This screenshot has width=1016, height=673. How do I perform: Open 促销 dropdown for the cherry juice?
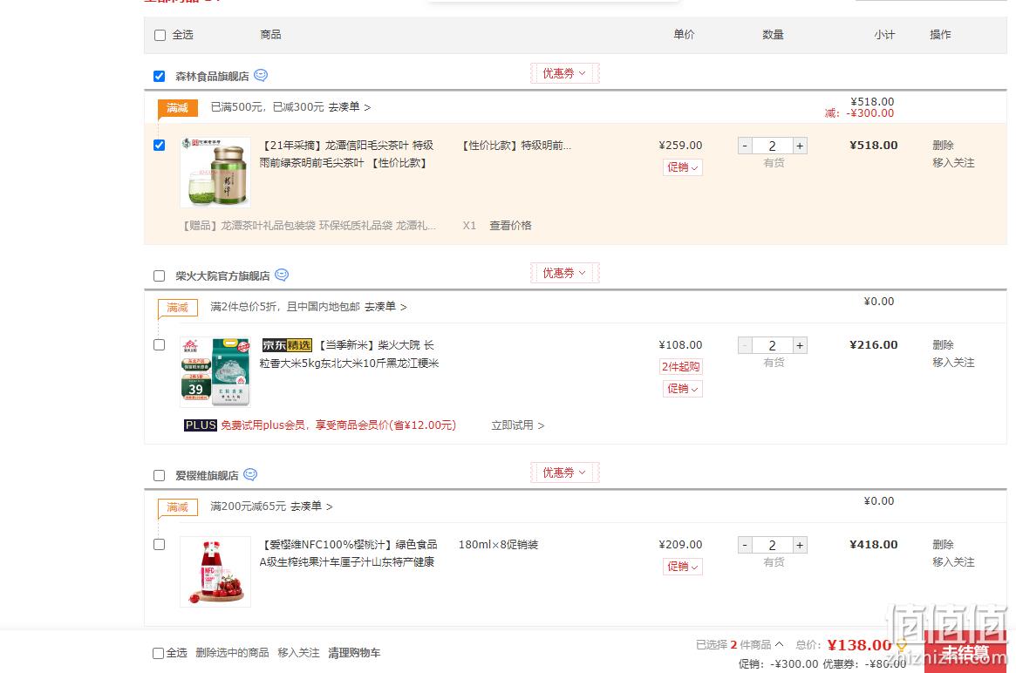[x=682, y=566]
